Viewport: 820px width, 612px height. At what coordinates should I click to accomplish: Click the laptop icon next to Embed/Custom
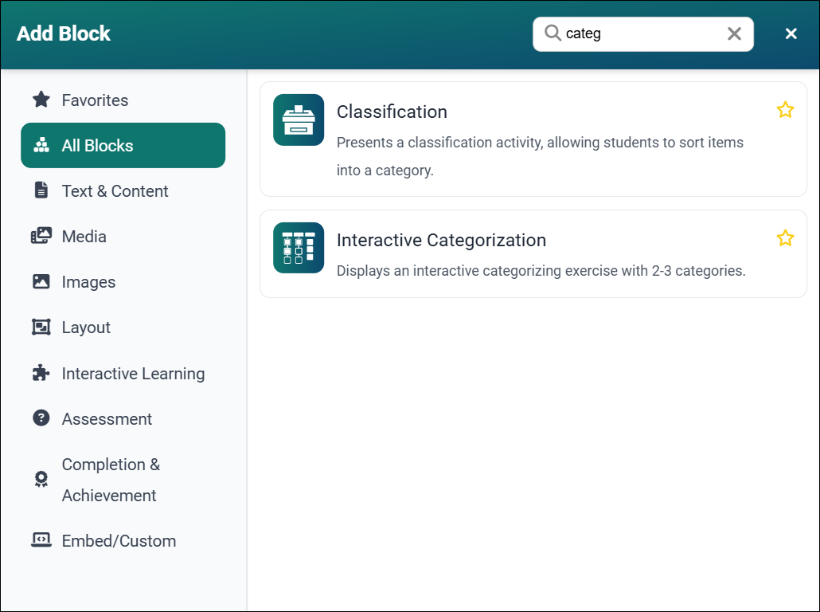40,540
